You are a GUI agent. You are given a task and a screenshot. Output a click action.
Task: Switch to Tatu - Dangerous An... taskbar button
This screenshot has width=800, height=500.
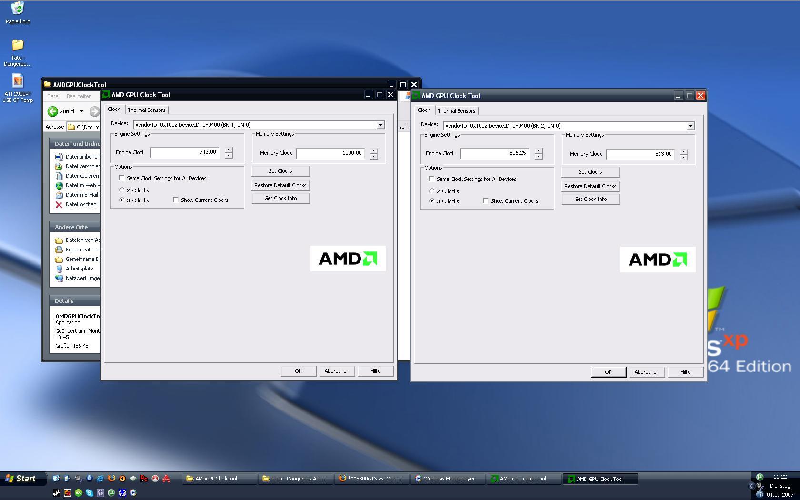(296, 479)
